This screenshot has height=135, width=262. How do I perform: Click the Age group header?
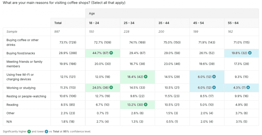click(92, 13)
